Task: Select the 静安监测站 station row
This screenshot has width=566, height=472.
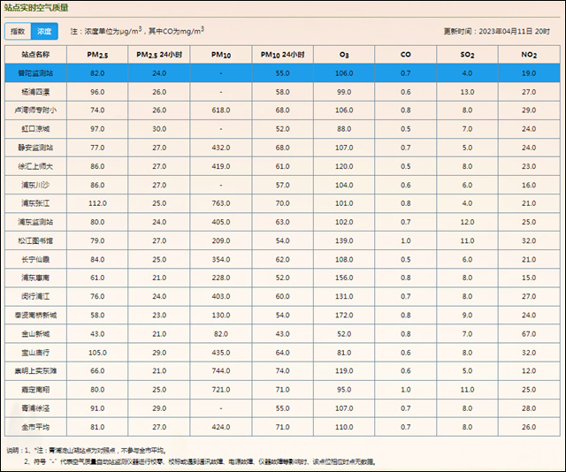Action: pyautogui.click(x=282, y=148)
